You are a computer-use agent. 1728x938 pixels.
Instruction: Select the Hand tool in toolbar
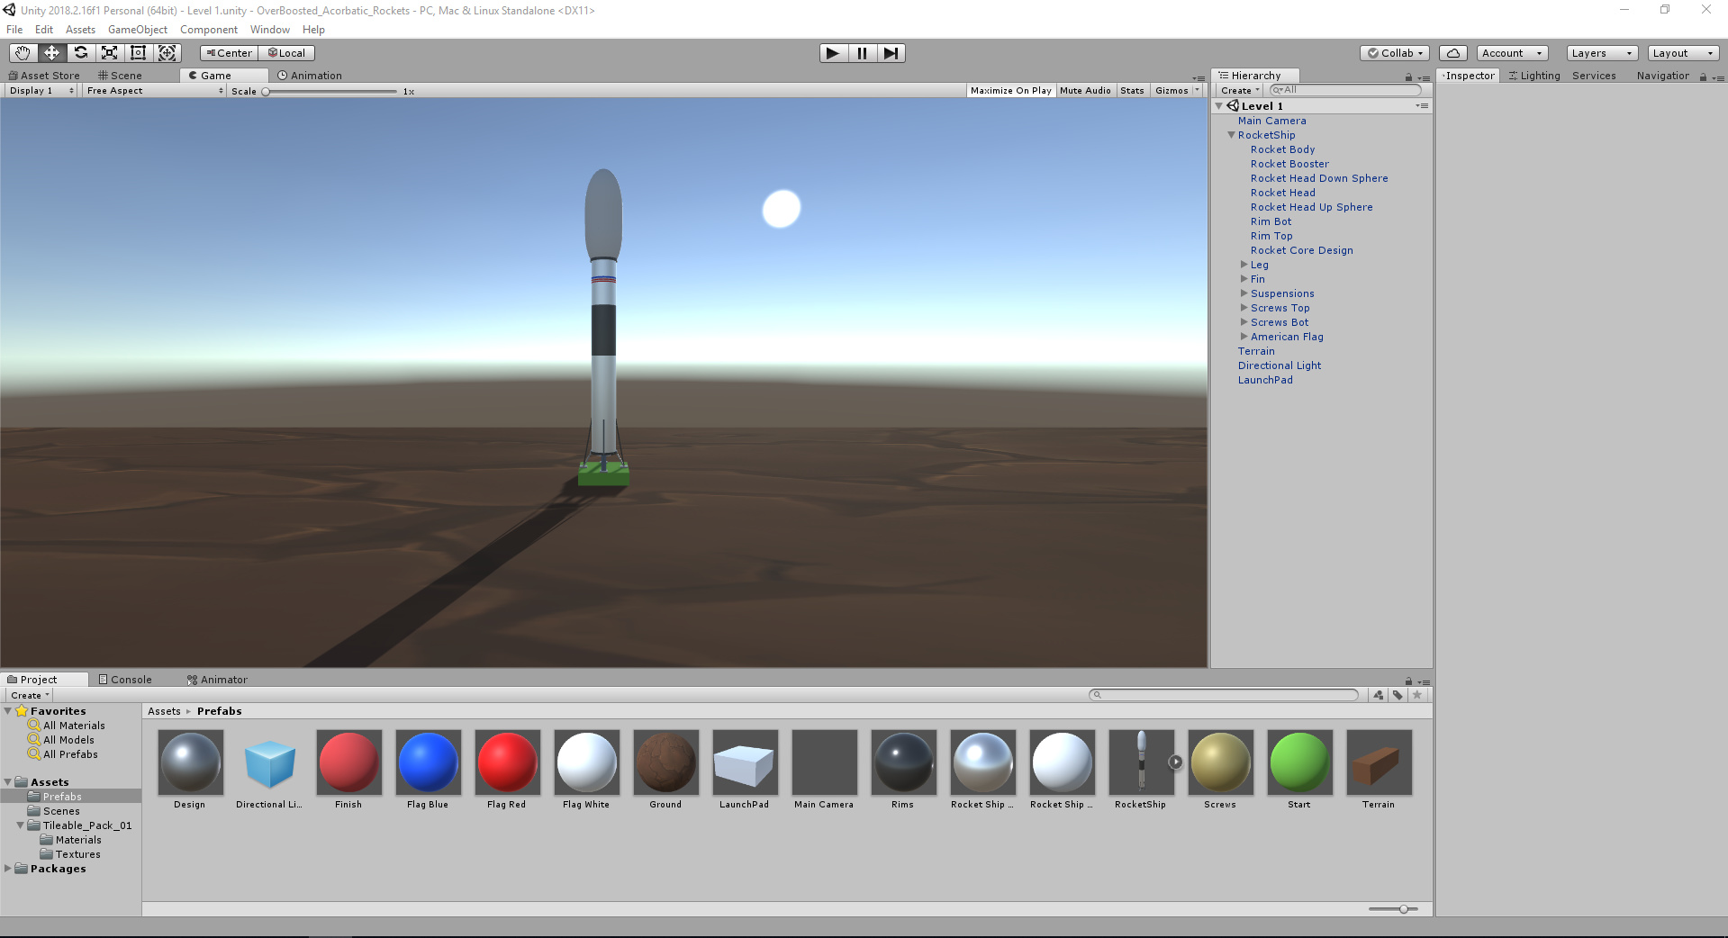coord(23,53)
